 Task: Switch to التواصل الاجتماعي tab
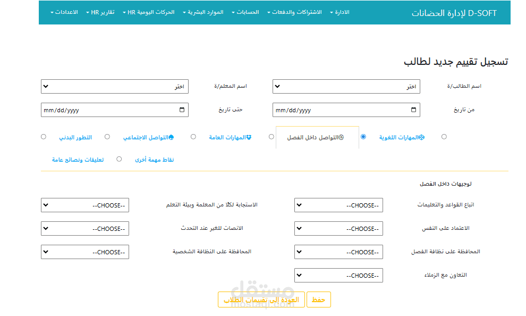pyautogui.click(x=148, y=137)
